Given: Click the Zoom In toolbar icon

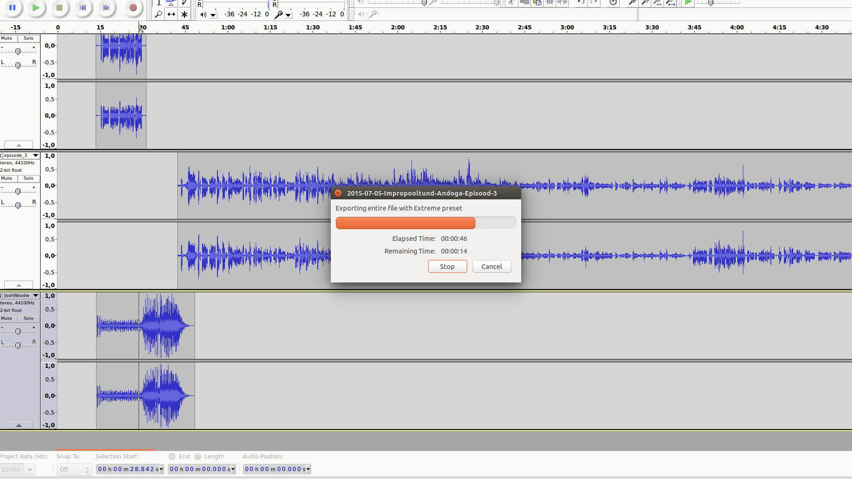Looking at the screenshot, I should (632, 2).
